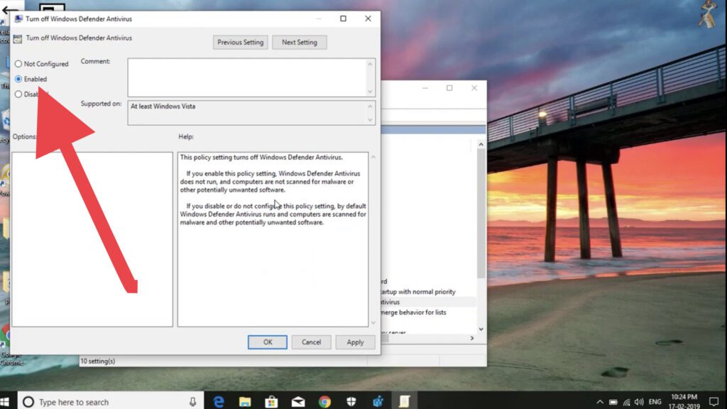This screenshot has height=409, width=727.
Task: Click the down arrow on the Supported on box
Action: tap(371, 121)
